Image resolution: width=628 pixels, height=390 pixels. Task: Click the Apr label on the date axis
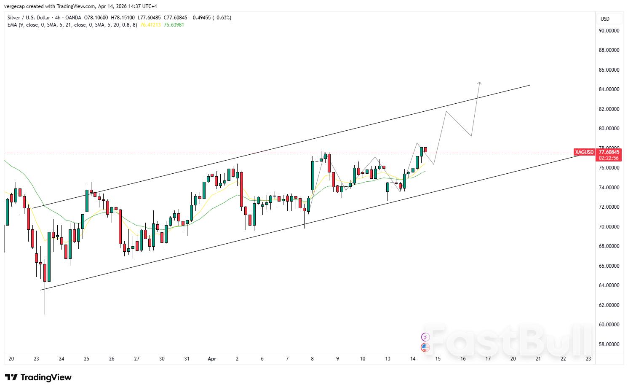click(212, 359)
